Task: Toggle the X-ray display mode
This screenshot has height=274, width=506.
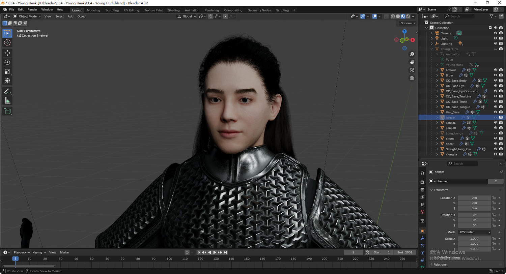Action: tap(386, 16)
